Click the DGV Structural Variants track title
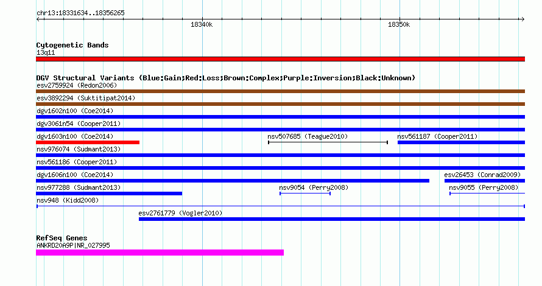The width and height of the screenshot is (542, 286). (226, 78)
